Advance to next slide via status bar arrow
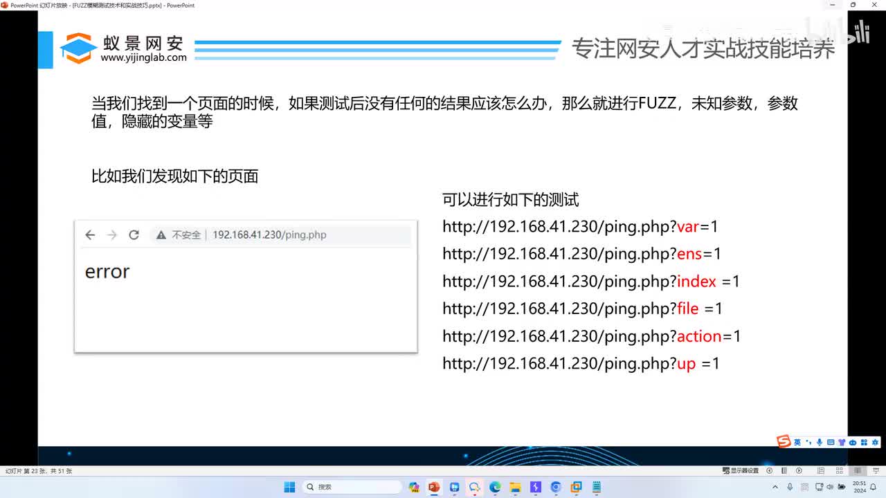The image size is (886, 498). (x=799, y=471)
